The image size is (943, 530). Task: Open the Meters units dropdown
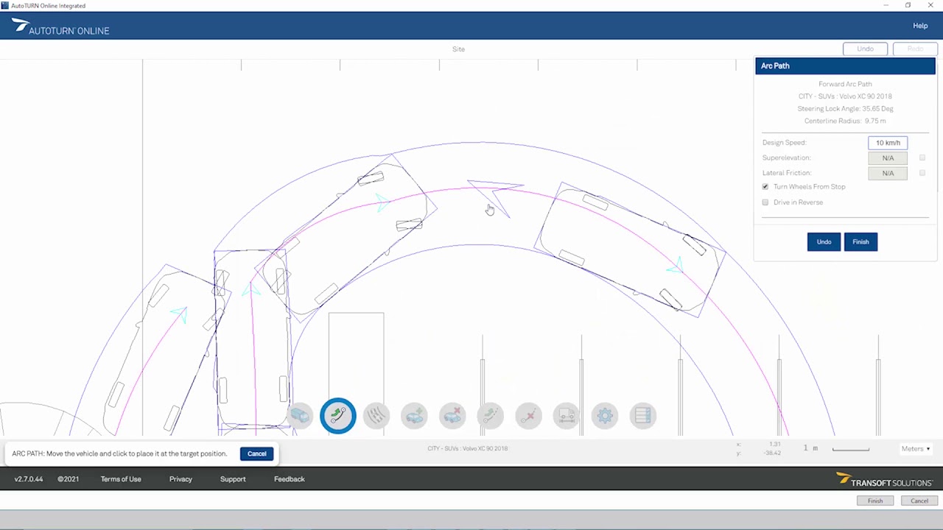point(916,449)
